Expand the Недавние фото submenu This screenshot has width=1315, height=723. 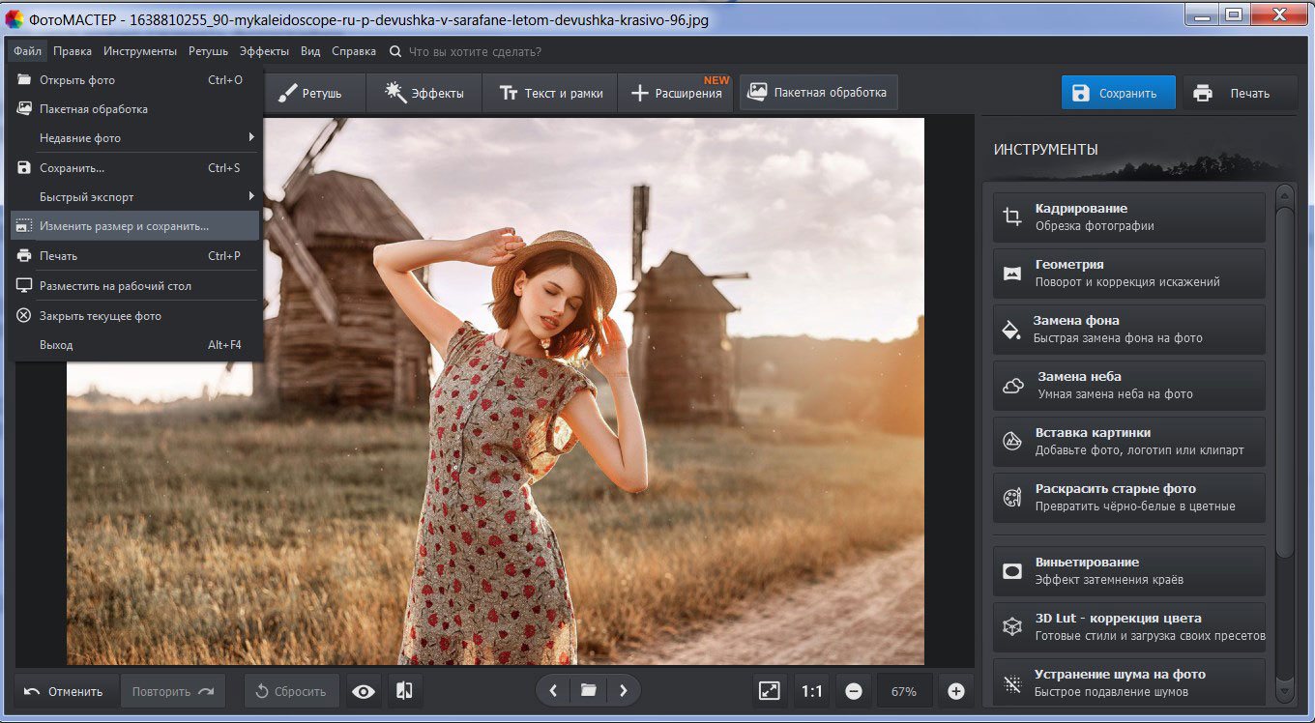(x=135, y=138)
